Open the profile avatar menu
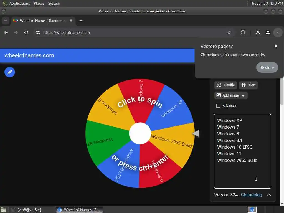284x213 pixels. [x=268, y=33]
